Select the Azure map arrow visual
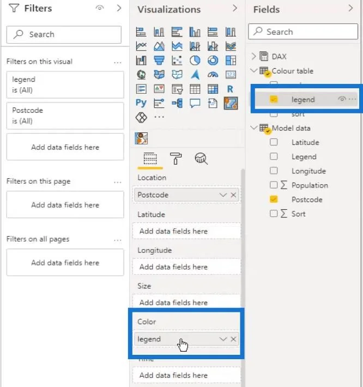Screen dimensions: 363x387 [x=195, y=75]
